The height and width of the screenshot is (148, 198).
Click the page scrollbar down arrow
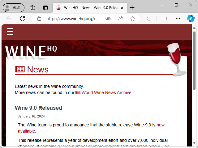pyautogui.click(x=194, y=143)
